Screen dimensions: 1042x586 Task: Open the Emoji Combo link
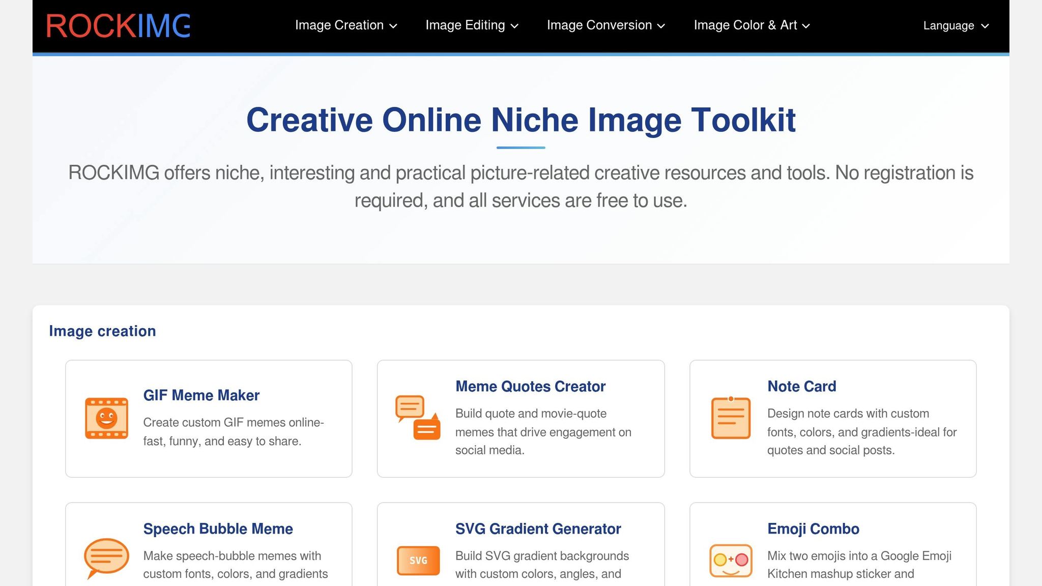point(813,529)
